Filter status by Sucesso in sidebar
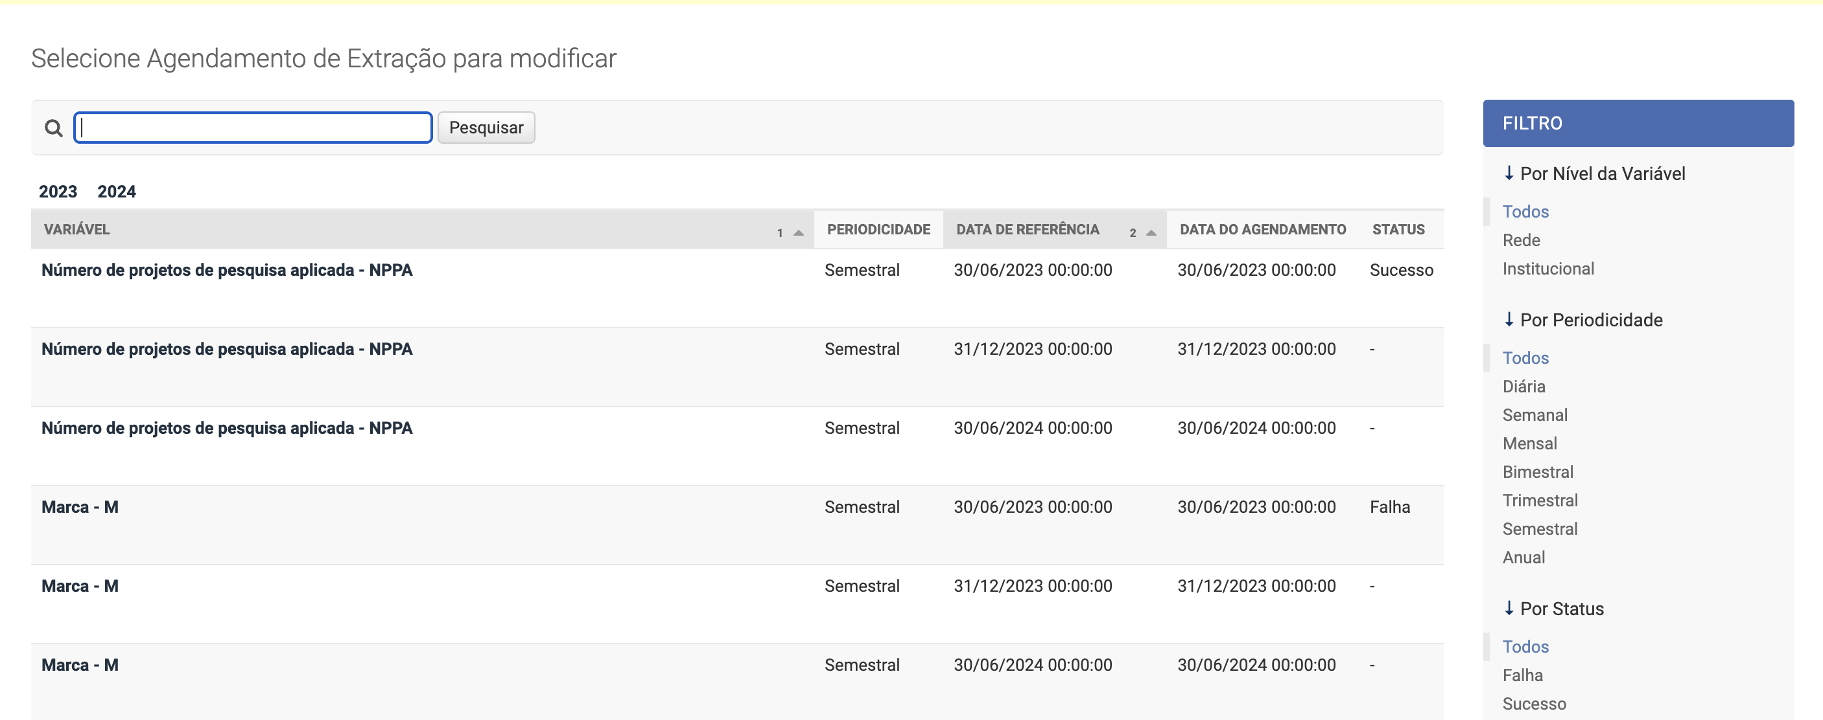The image size is (1823, 720). click(x=1535, y=704)
